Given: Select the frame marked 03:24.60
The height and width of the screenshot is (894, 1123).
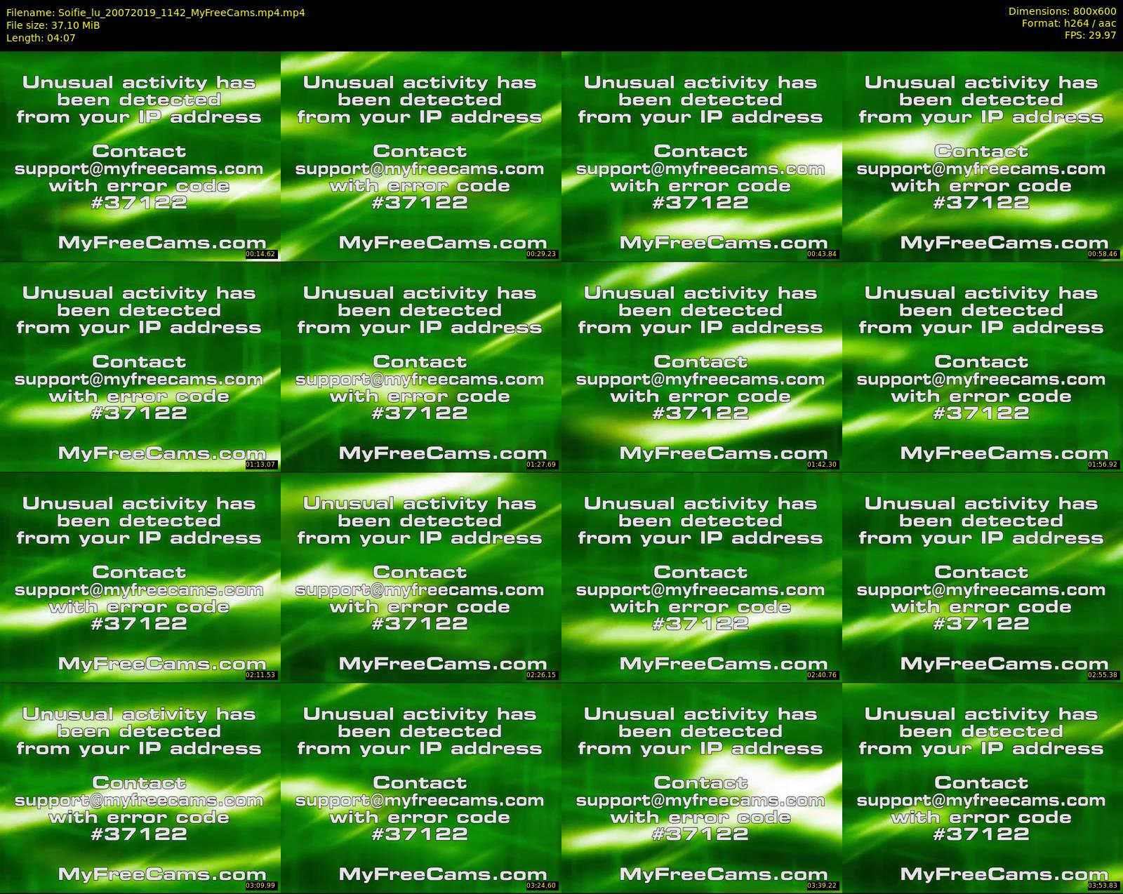Looking at the screenshot, I should pyautogui.click(x=420, y=787).
